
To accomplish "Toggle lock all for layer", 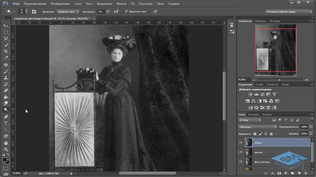I will [271, 134].
